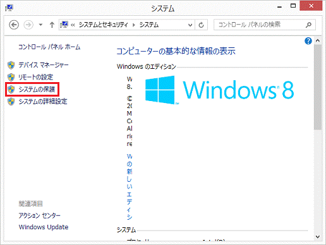Click shield icon beside システムの詳細設定
This screenshot has width=326, height=245.
click(x=11, y=102)
